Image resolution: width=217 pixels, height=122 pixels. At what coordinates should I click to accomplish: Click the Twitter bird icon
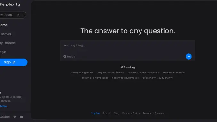pyautogui.click(x=15, y=117)
